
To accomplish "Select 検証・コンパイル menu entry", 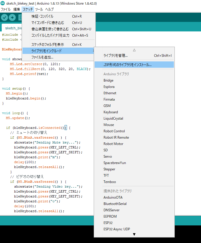I will (59, 16).
